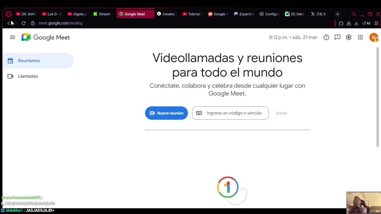Viewport: 381px width, 214px height.
Task: Open the Opera AI assistant icon
Action: 366,23
